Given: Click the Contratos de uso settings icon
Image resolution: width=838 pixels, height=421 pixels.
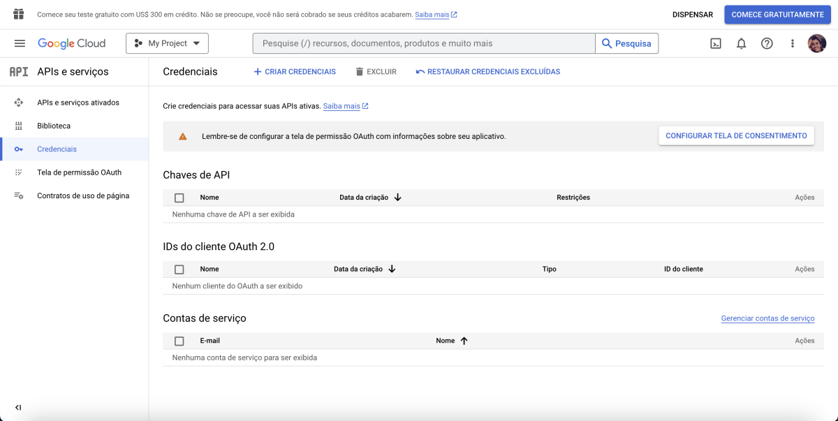Looking at the screenshot, I should pyautogui.click(x=19, y=196).
